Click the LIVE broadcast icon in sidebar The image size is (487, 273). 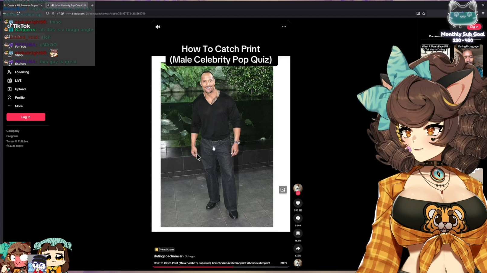10,81
